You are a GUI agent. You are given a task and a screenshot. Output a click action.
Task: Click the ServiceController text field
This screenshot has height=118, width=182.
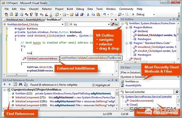point(147,92)
